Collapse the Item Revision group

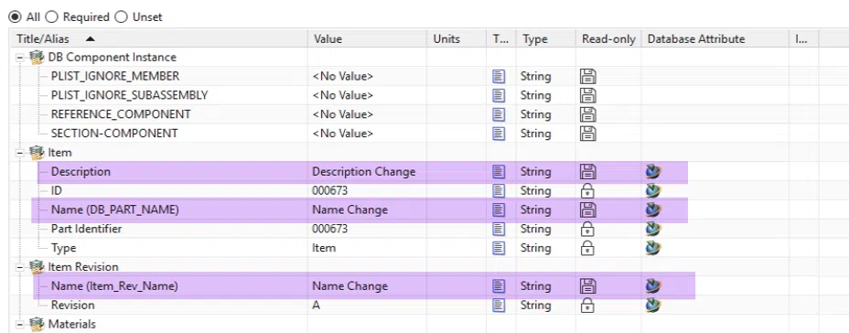tap(20, 267)
